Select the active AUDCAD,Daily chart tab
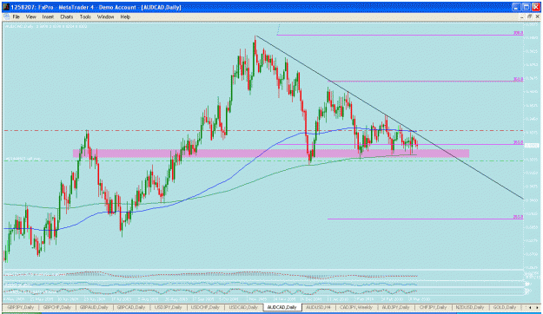This screenshot has height=314, width=543. pos(281,307)
